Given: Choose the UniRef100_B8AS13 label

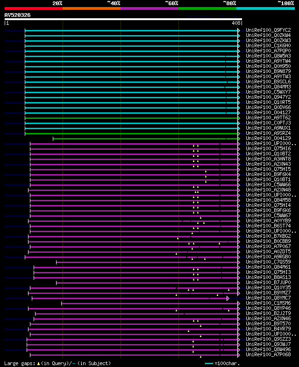Looking at the screenshot, I should coord(268,277).
